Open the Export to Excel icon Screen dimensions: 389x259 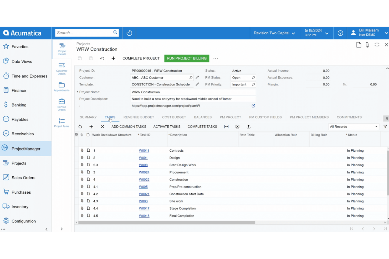237,126
